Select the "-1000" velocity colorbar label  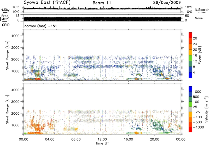198,127
